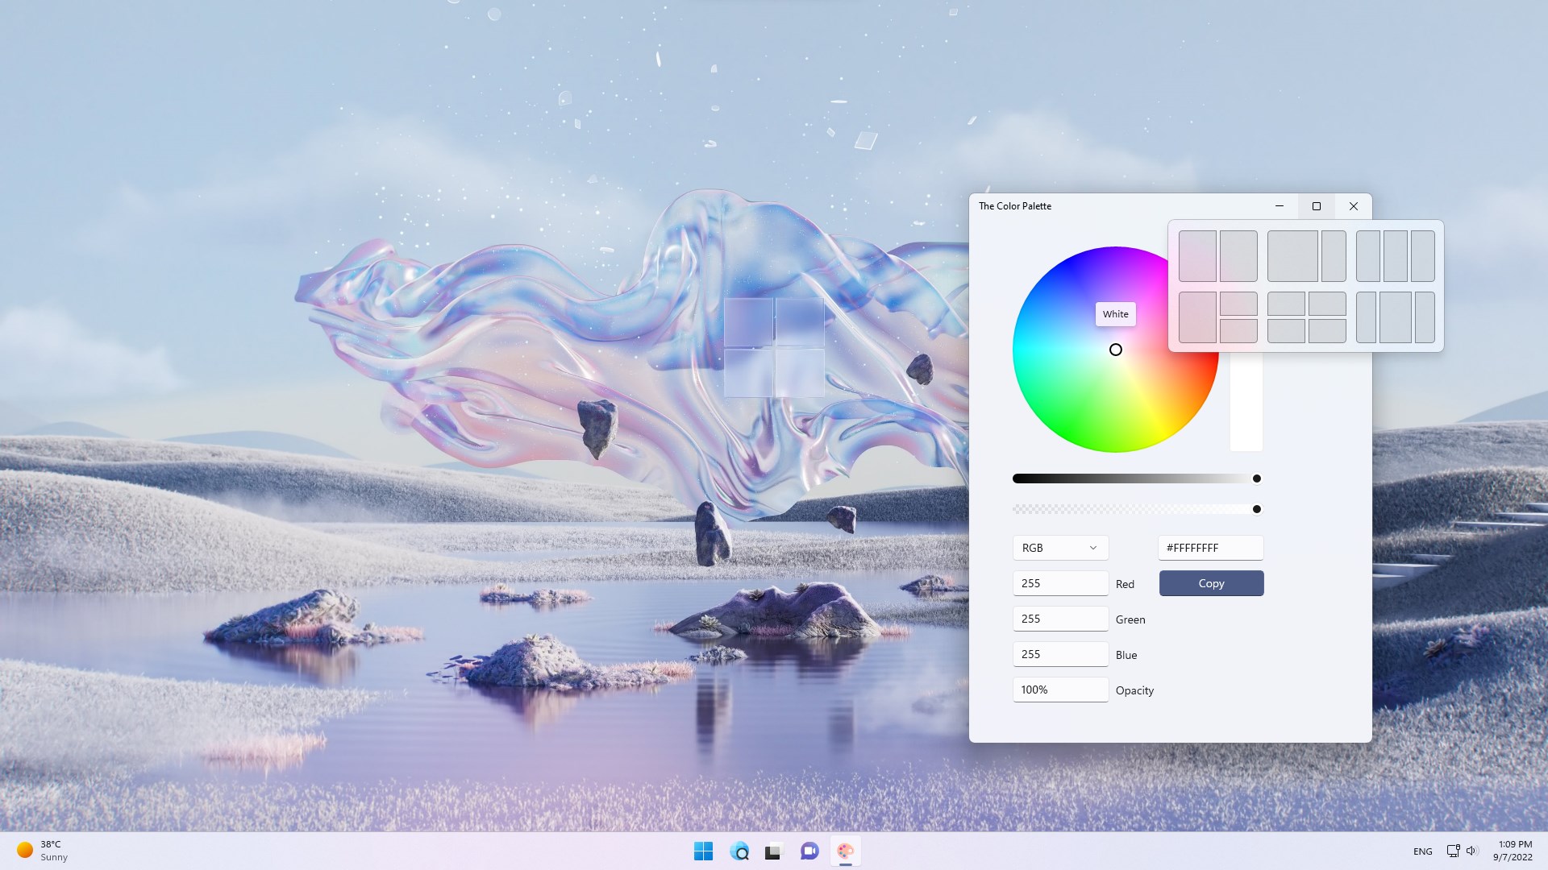The width and height of the screenshot is (1548, 870).
Task: Expand the RGB color model dropdown
Action: (x=1060, y=548)
